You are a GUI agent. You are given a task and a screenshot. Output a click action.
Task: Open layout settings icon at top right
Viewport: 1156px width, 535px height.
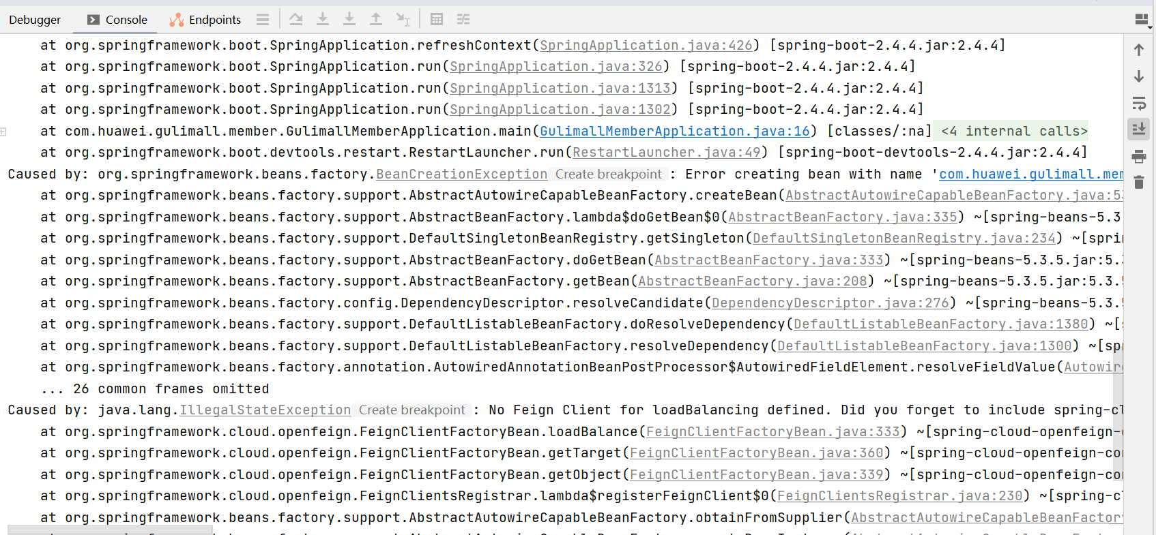click(x=1142, y=20)
